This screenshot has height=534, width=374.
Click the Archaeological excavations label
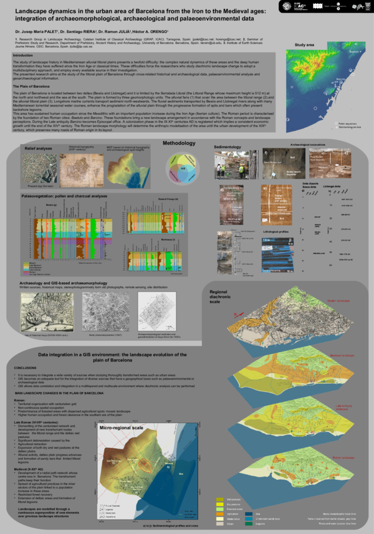pos(307,145)
